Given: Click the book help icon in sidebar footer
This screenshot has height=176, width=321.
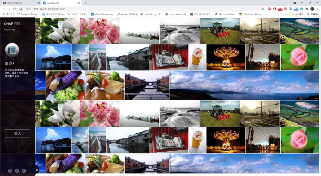Looking at the screenshot, I should point(24,171).
